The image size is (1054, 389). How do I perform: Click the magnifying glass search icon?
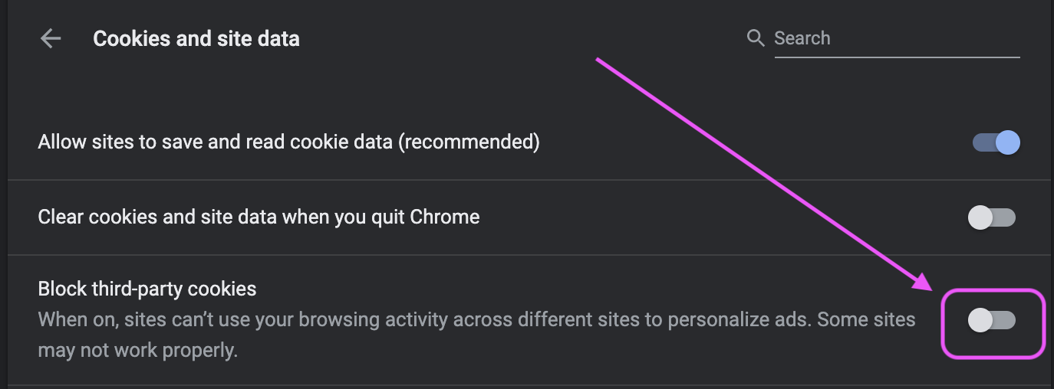click(756, 38)
